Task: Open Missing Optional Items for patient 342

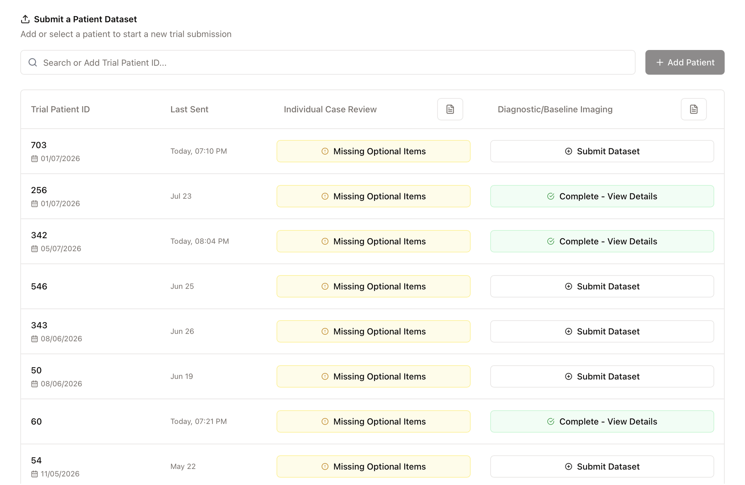Action: [x=373, y=241]
